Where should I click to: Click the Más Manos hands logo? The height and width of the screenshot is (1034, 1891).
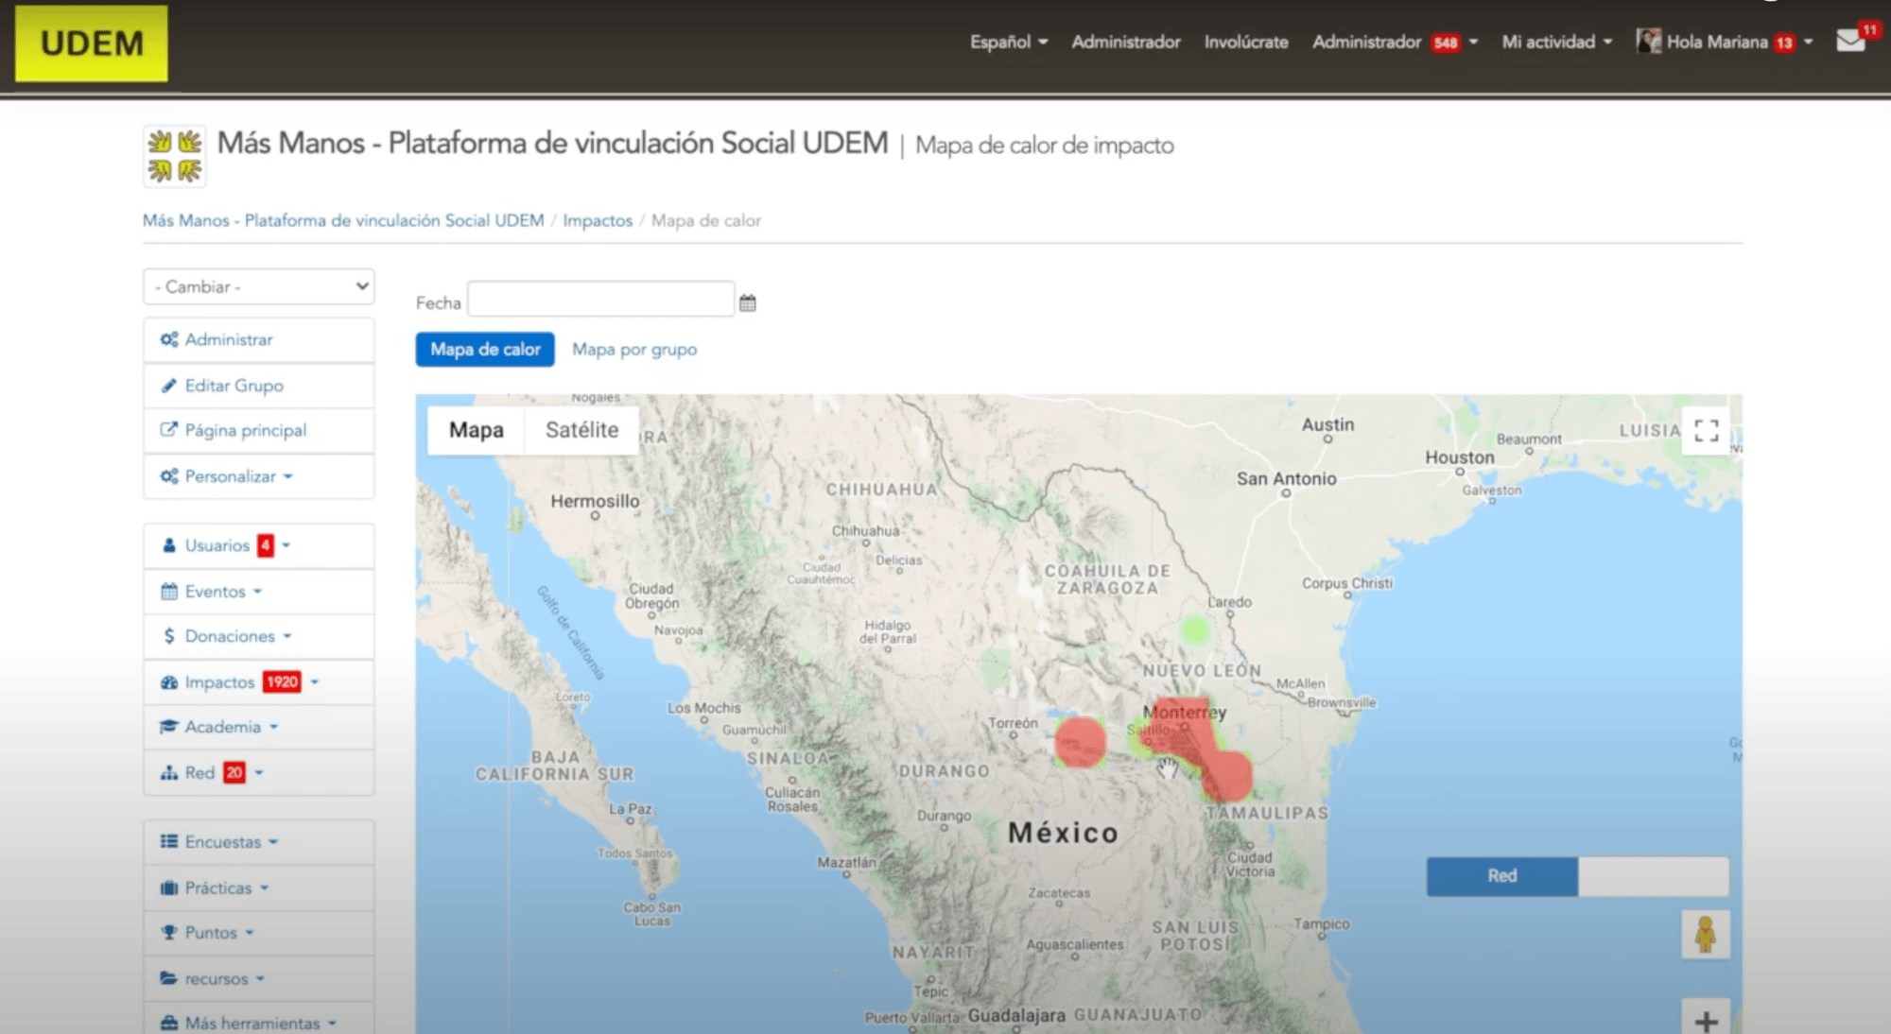(x=175, y=156)
